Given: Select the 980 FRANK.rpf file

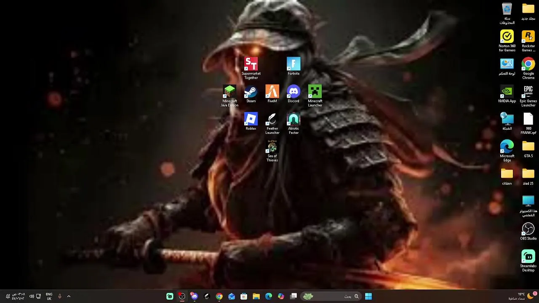Looking at the screenshot, I should pos(528,123).
